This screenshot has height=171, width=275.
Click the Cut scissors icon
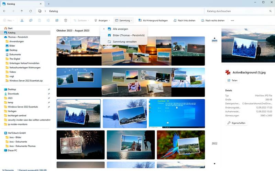point(22,21)
